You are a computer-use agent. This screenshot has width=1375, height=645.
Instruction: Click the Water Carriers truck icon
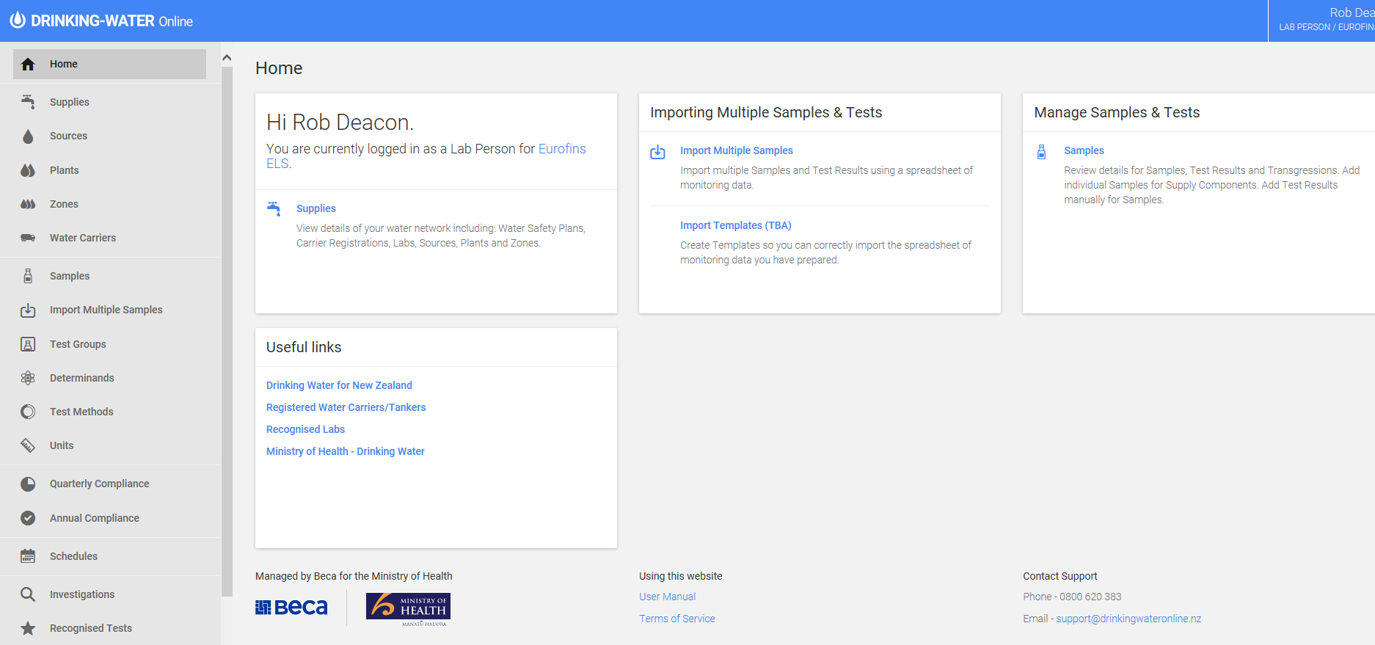28,238
